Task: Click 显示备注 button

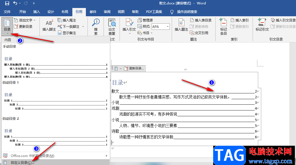Action: pyautogui.click(x=67, y=33)
